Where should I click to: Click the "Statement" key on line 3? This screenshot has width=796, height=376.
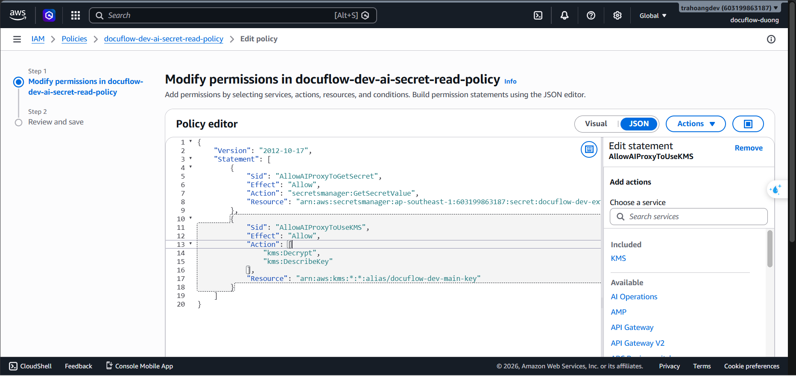(236, 159)
